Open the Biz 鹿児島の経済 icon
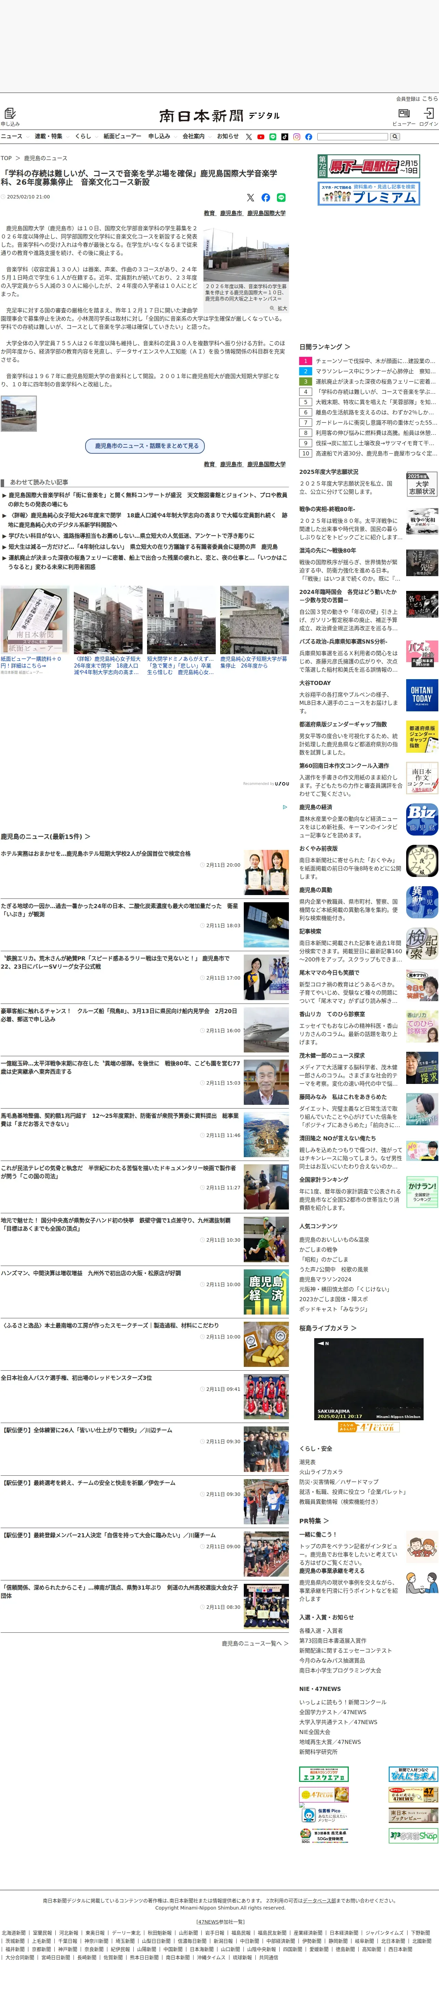The width and height of the screenshot is (439, 1992). [422, 820]
